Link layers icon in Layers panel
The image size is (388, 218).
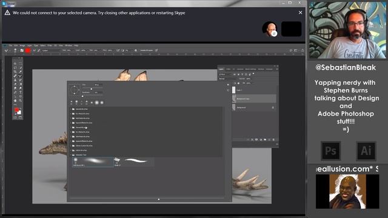coord(248,140)
